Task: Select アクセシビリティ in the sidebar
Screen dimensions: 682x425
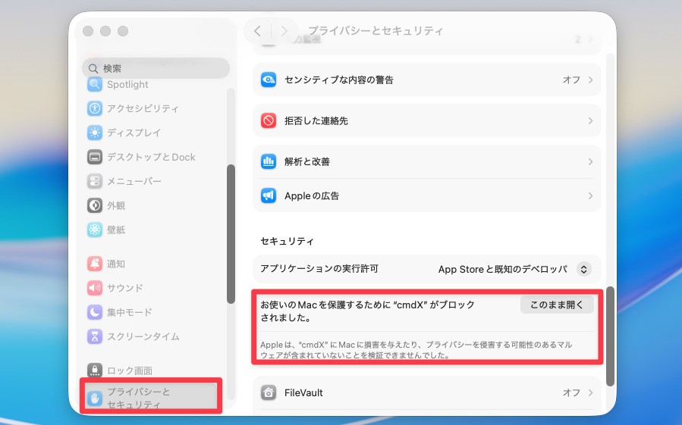Action: [x=155, y=108]
